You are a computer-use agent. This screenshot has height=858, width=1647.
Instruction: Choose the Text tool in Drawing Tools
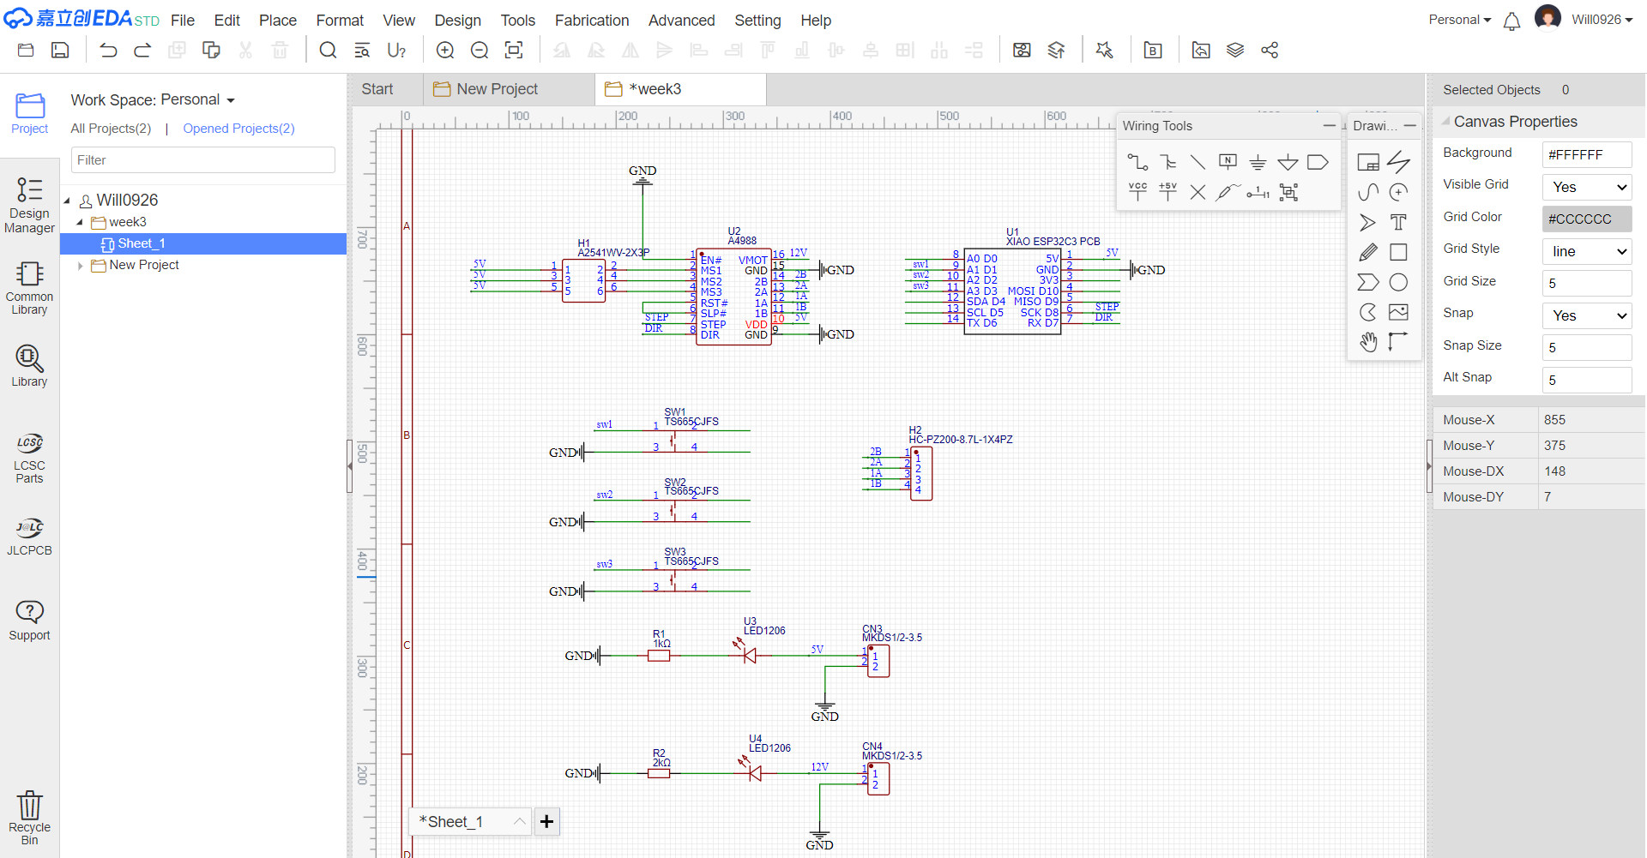pyautogui.click(x=1398, y=223)
